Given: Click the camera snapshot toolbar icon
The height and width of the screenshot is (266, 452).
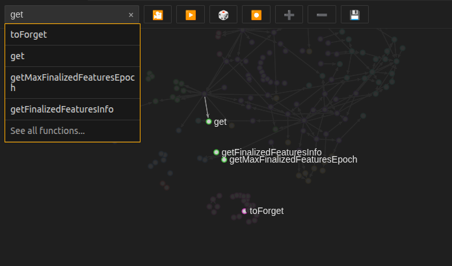Looking at the screenshot, I should click(157, 15).
